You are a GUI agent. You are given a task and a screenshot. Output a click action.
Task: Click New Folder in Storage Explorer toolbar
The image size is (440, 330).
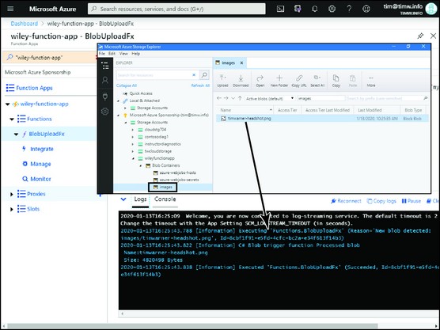pyautogui.click(x=279, y=81)
